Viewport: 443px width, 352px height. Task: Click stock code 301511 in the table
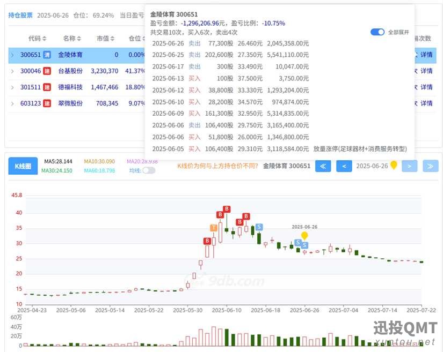[31, 87]
